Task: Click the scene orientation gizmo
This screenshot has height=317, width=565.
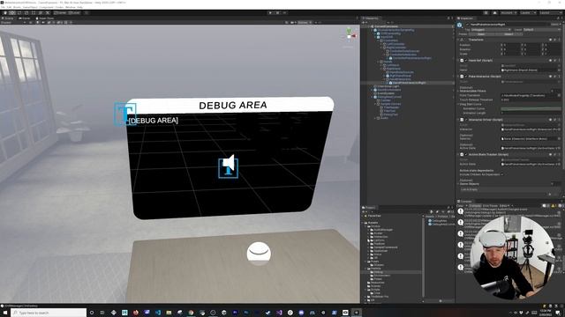Action: tap(349, 36)
